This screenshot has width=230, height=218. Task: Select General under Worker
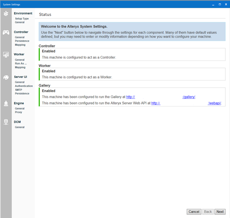[x=19, y=60]
